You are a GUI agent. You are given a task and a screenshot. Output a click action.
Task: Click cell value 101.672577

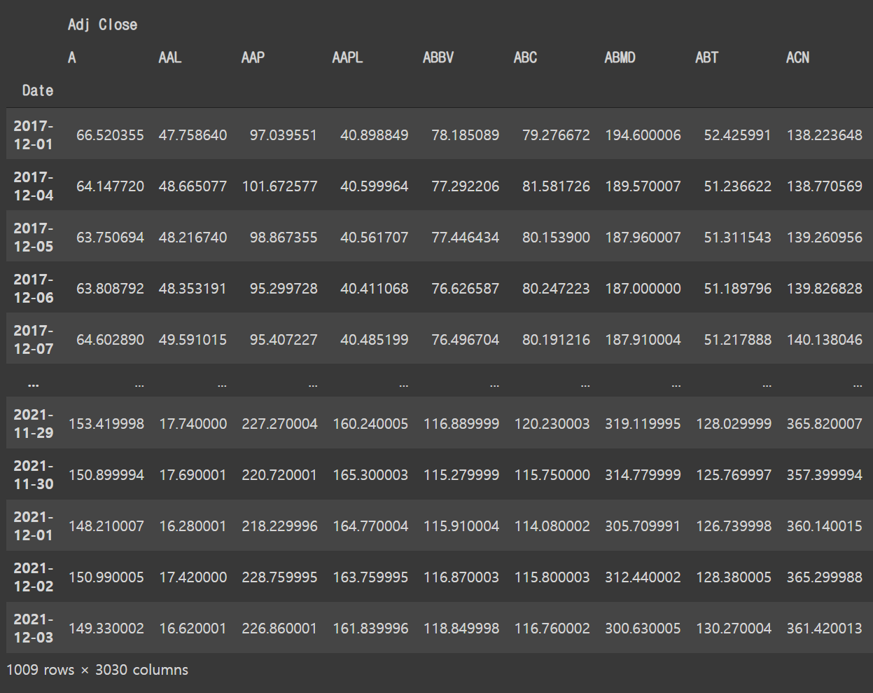[280, 186]
